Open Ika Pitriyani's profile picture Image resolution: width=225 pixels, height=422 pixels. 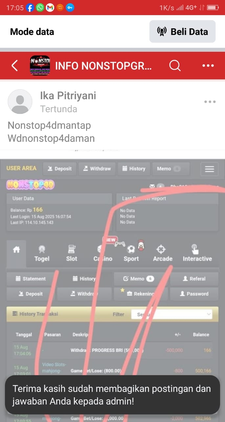(x=20, y=102)
